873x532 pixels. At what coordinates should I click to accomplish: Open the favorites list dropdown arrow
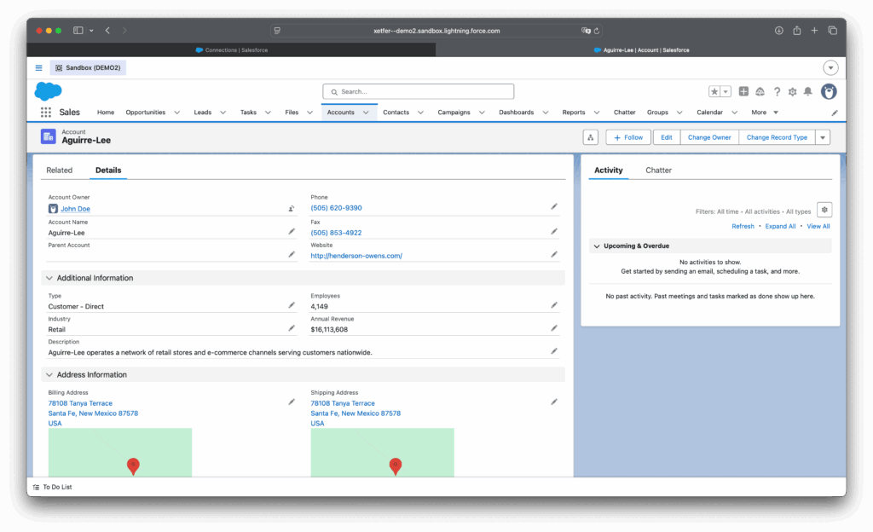[x=726, y=92]
